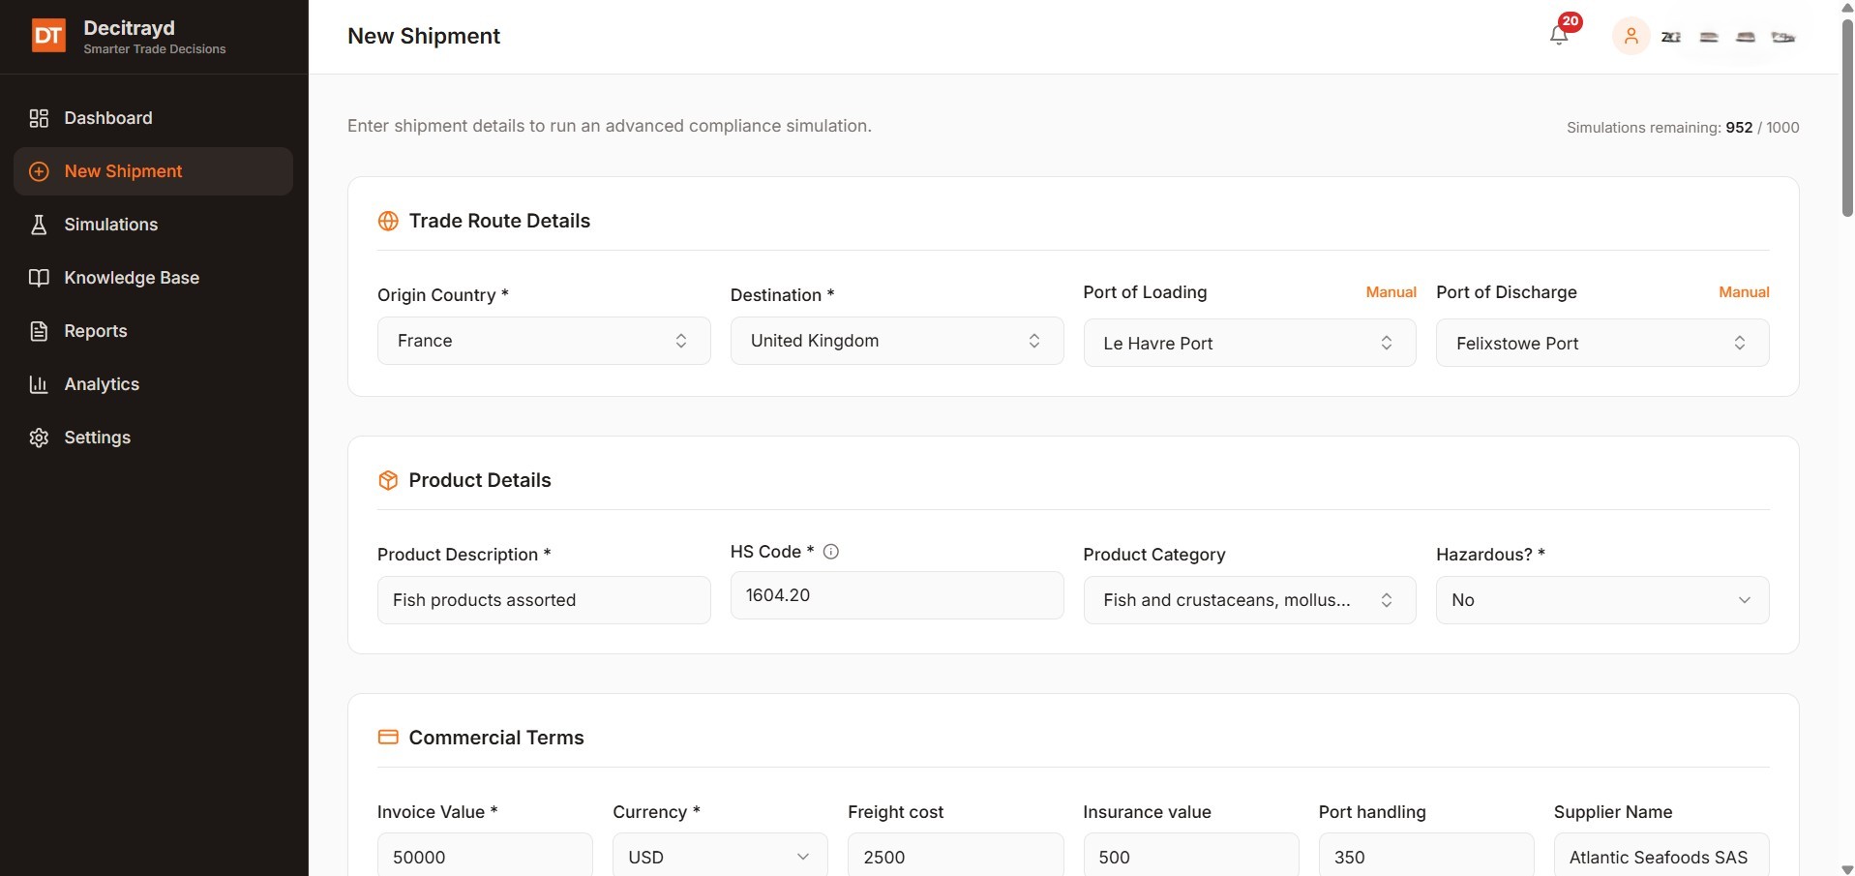This screenshot has height=876, width=1855.
Task: Click the vertical page scrollbar thumb
Action: point(1846,116)
